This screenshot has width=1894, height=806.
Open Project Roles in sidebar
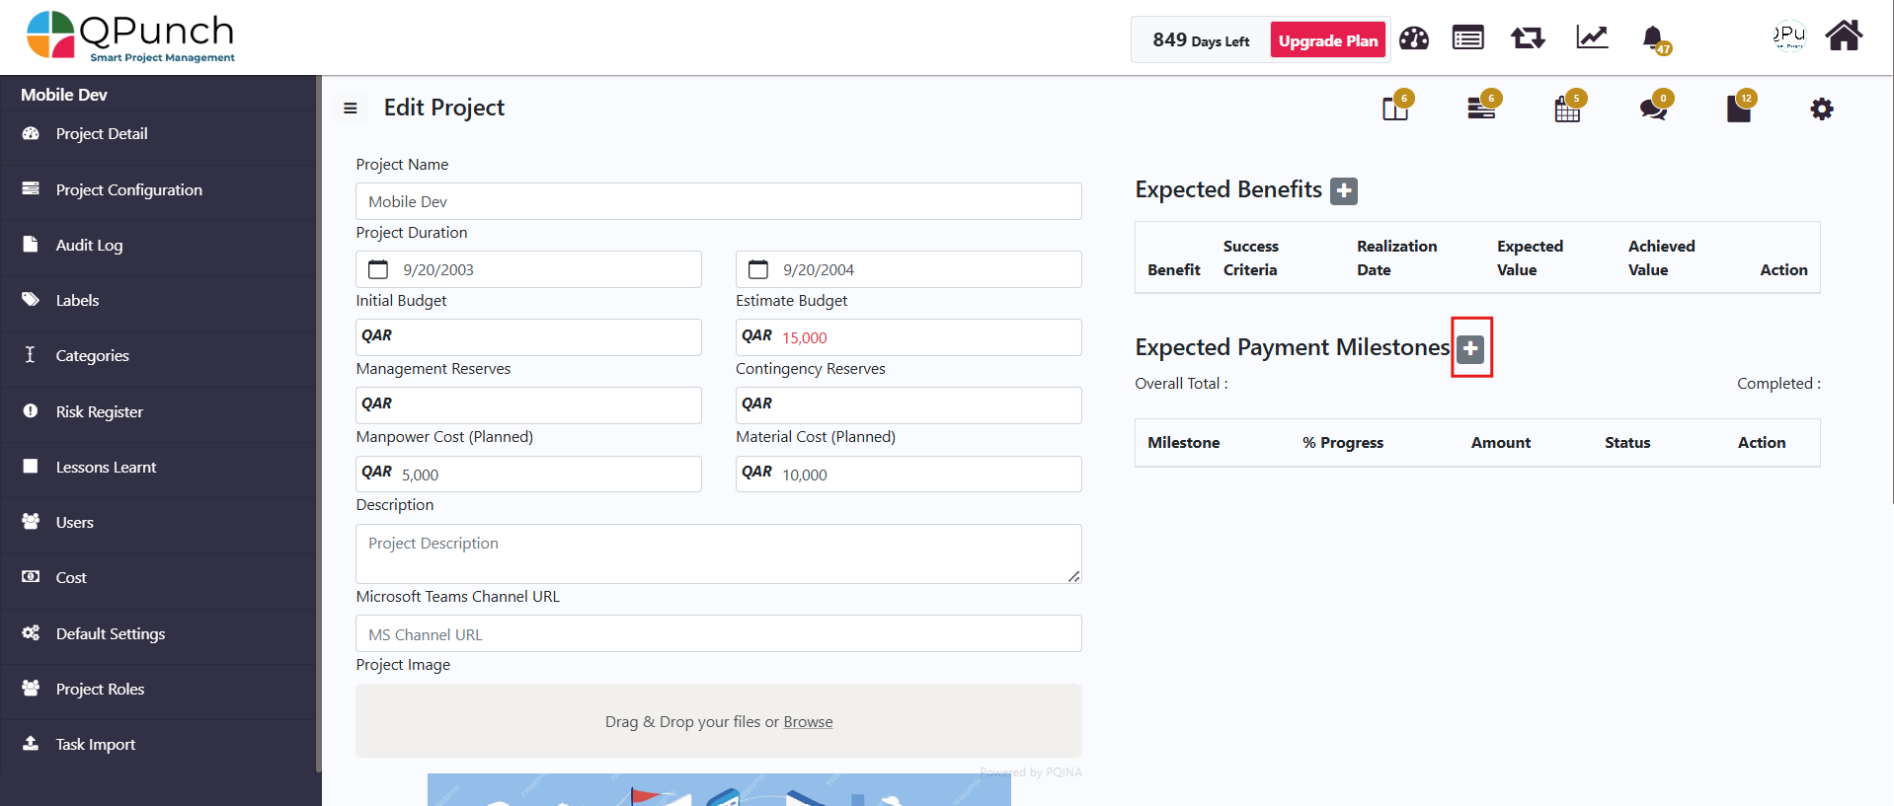click(x=158, y=689)
